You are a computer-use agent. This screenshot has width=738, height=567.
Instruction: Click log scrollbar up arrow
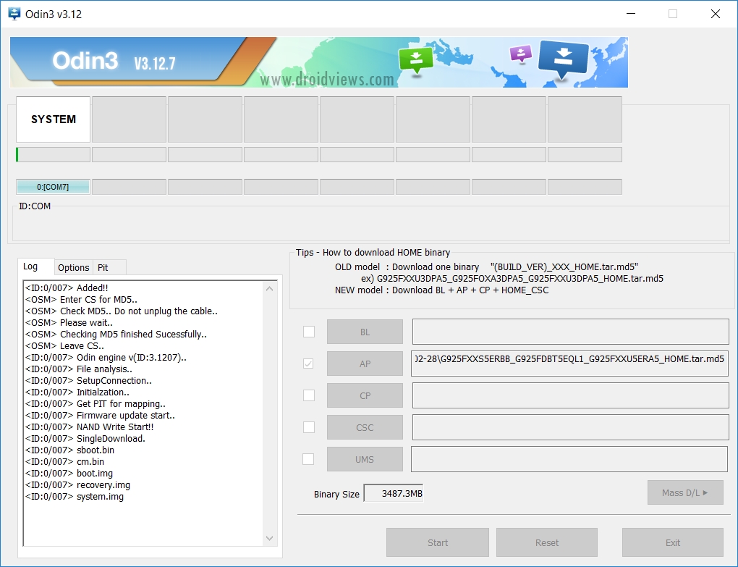click(x=270, y=288)
